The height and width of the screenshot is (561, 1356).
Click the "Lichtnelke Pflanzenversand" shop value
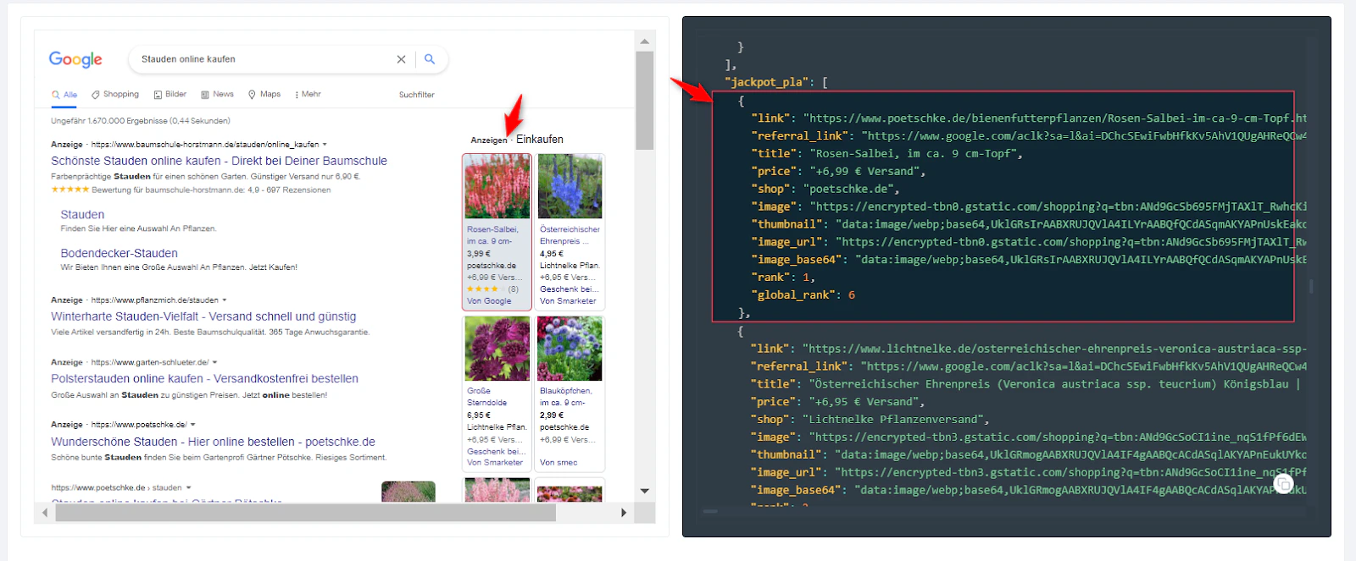(x=893, y=419)
